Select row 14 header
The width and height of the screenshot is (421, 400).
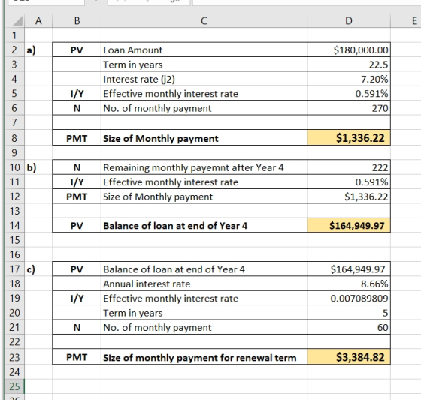click(x=14, y=225)
